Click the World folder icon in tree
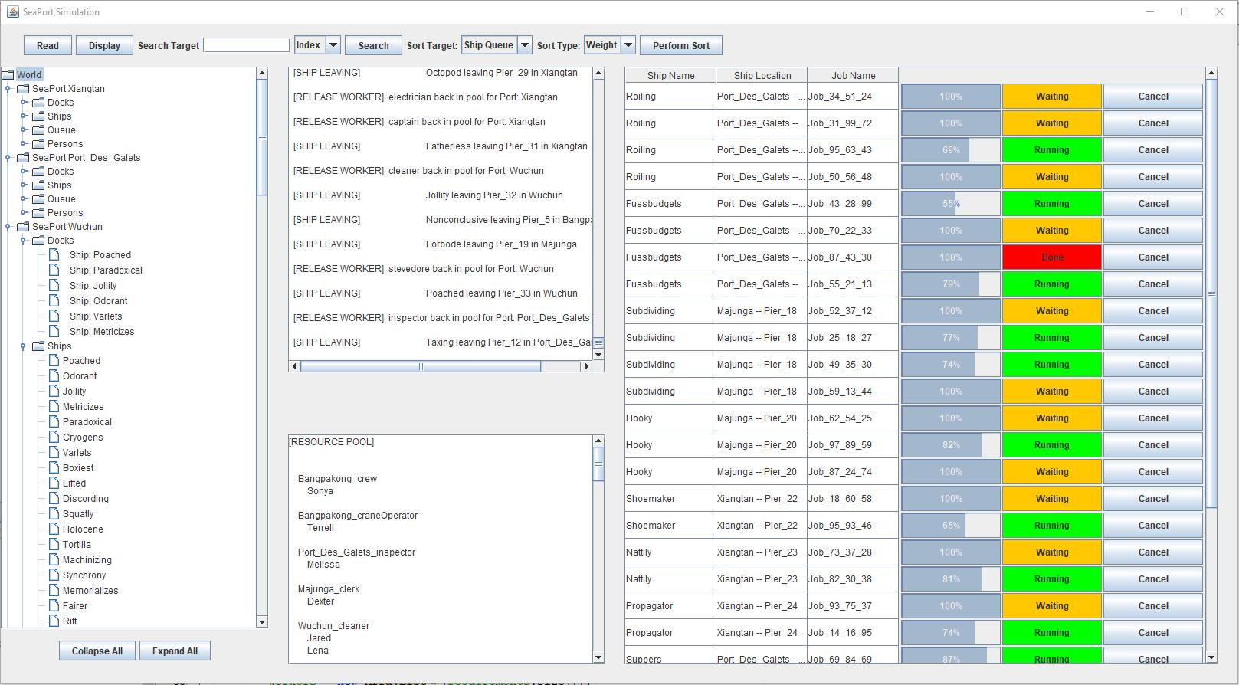This screenshot has height=685, width=1239. pos(8,75)
